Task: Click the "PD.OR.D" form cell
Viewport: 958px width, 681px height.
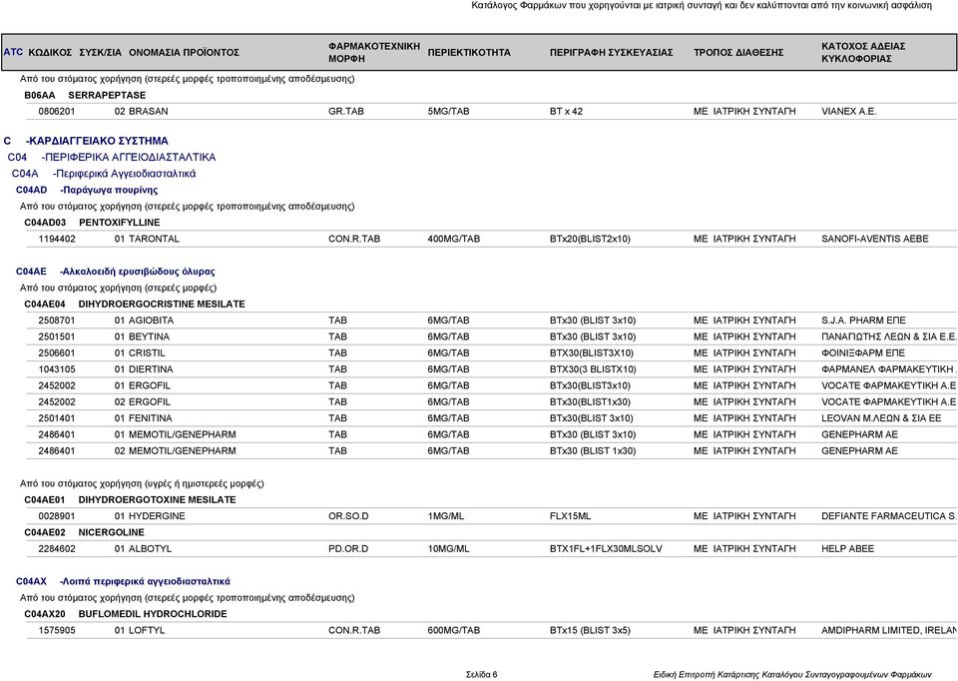Action: click(348, 549)
